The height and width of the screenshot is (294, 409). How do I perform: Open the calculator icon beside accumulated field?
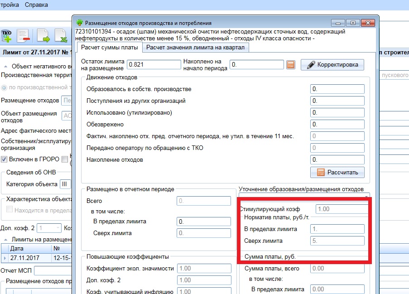point(291,65)
